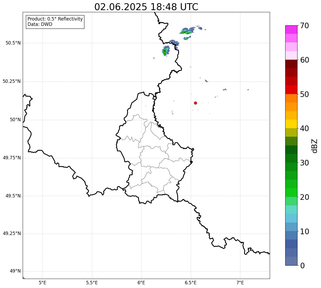Click the green radar cell near 6.25°E 50.45°N

[166, 51]
